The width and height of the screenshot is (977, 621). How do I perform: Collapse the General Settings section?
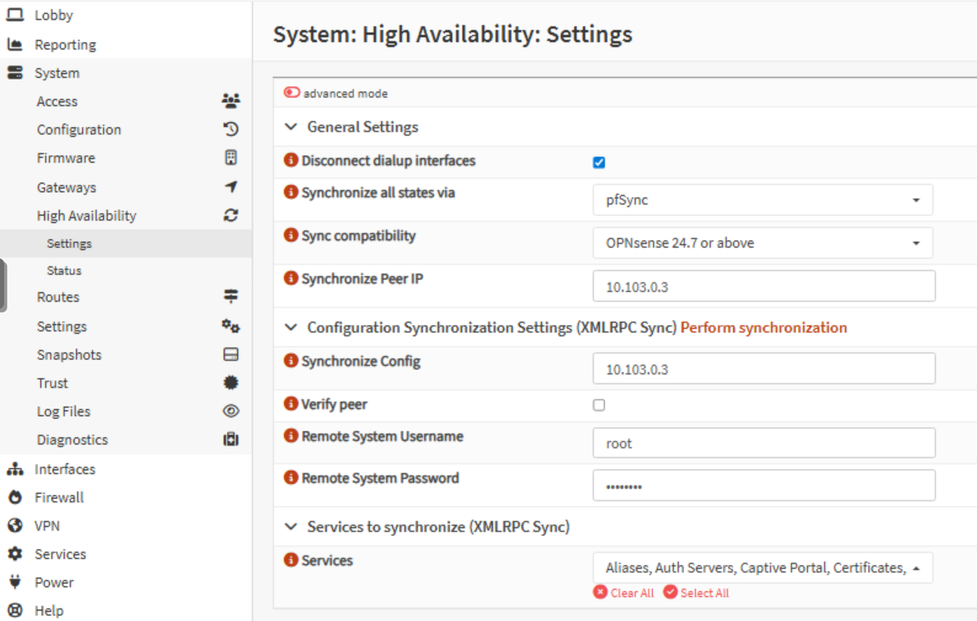pos(290,127)
